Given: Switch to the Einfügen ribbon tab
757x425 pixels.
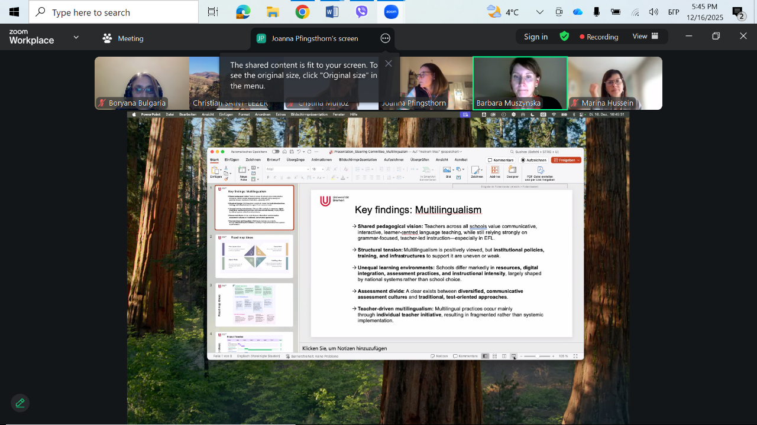Looking at the screenshot, I should click(232, 159).
